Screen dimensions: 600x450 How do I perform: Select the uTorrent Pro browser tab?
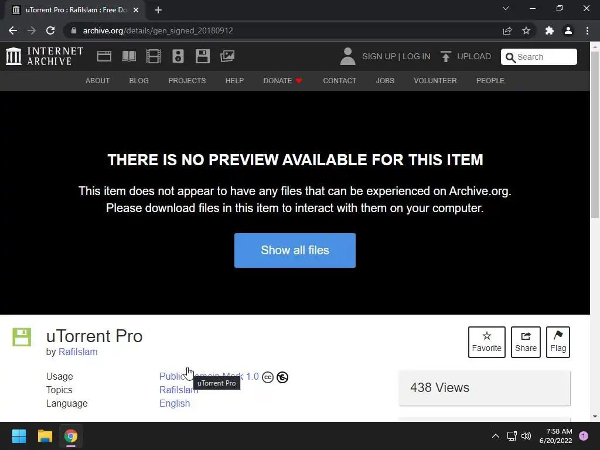[x=74, y=10]
